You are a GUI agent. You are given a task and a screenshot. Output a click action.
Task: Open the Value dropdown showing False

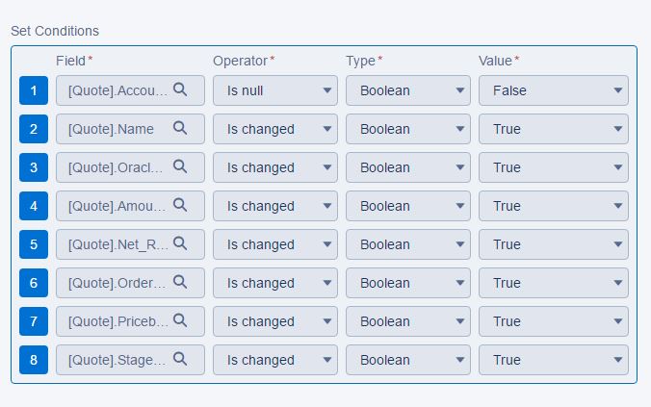(x=554, y=90)
